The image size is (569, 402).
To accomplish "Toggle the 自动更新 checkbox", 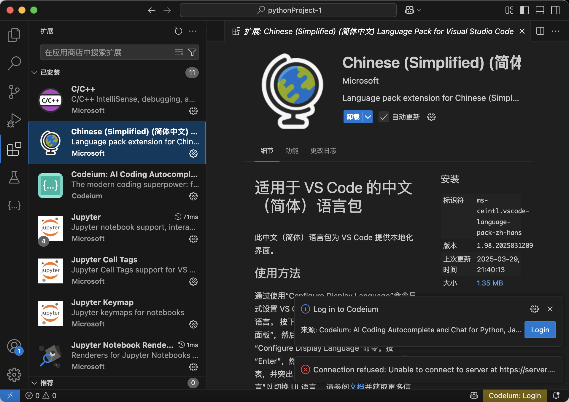I will pos(384,117).
